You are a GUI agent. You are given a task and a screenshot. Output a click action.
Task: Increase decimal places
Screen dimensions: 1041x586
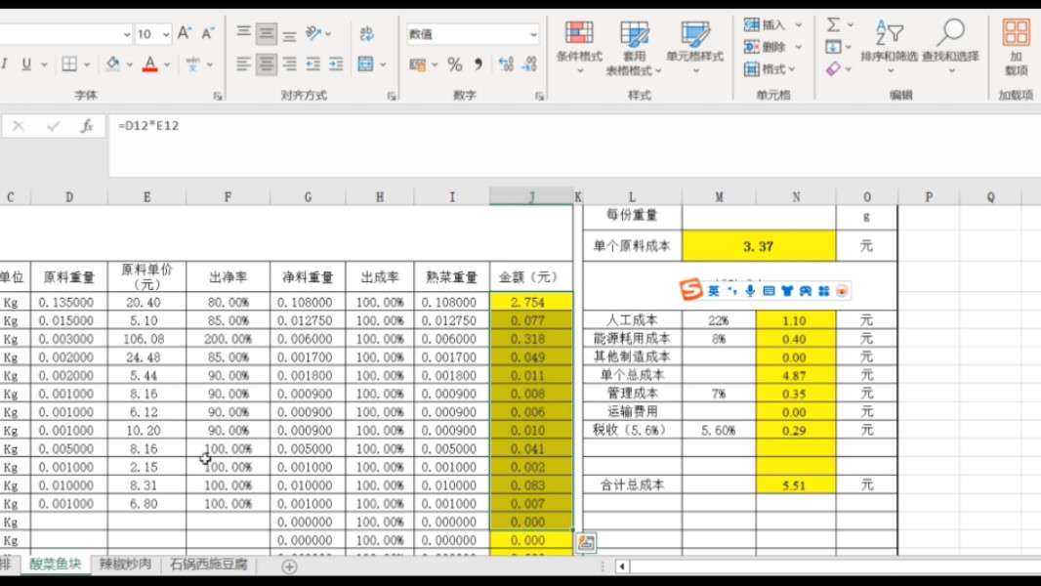[x=506, y=64]
